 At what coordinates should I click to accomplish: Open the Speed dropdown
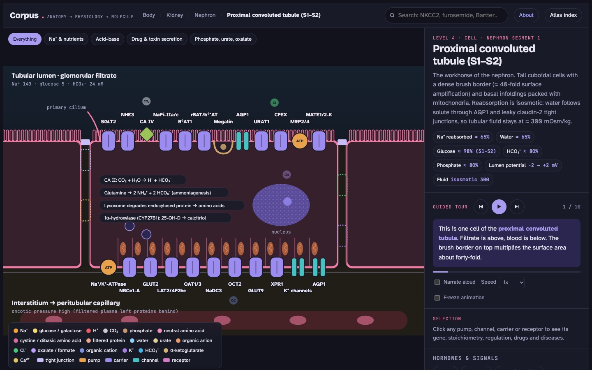tap(511, 282)
